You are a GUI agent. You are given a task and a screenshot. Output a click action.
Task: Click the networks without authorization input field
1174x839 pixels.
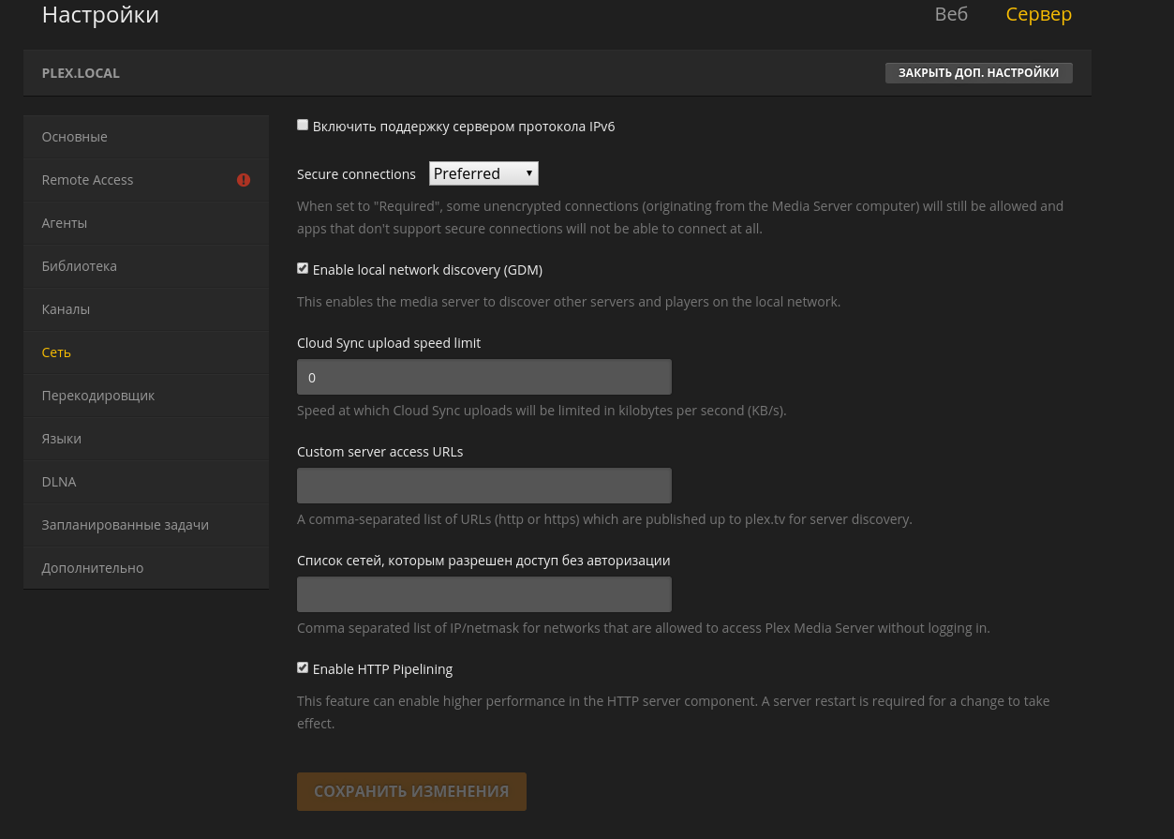point(483,594)
